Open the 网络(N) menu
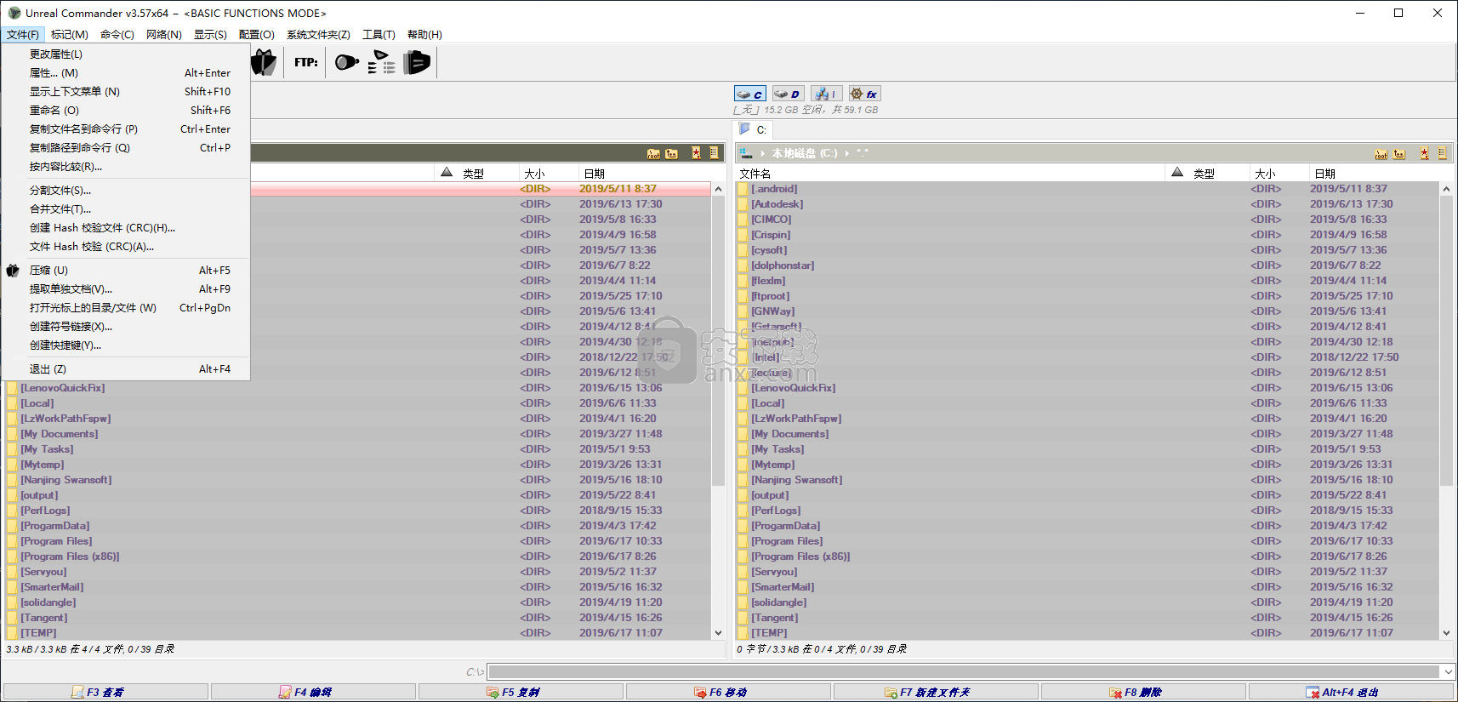 [164, 35]
